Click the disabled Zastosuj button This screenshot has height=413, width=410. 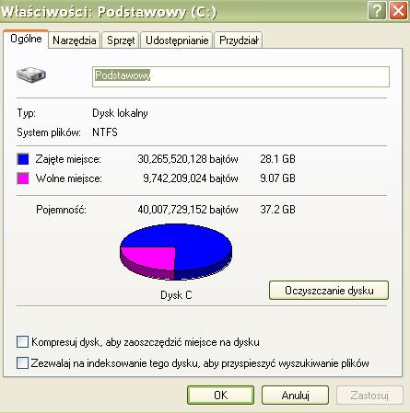point(369,395)
